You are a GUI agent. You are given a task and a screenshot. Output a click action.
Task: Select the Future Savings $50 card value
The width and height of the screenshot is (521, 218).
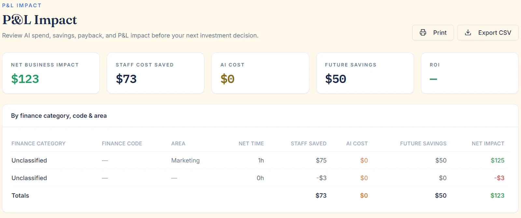335,79
